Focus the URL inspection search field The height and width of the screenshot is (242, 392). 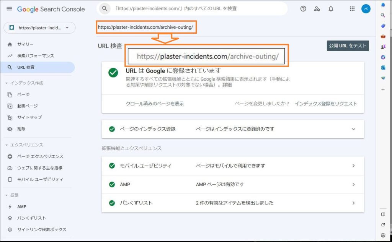coord(192,9)
